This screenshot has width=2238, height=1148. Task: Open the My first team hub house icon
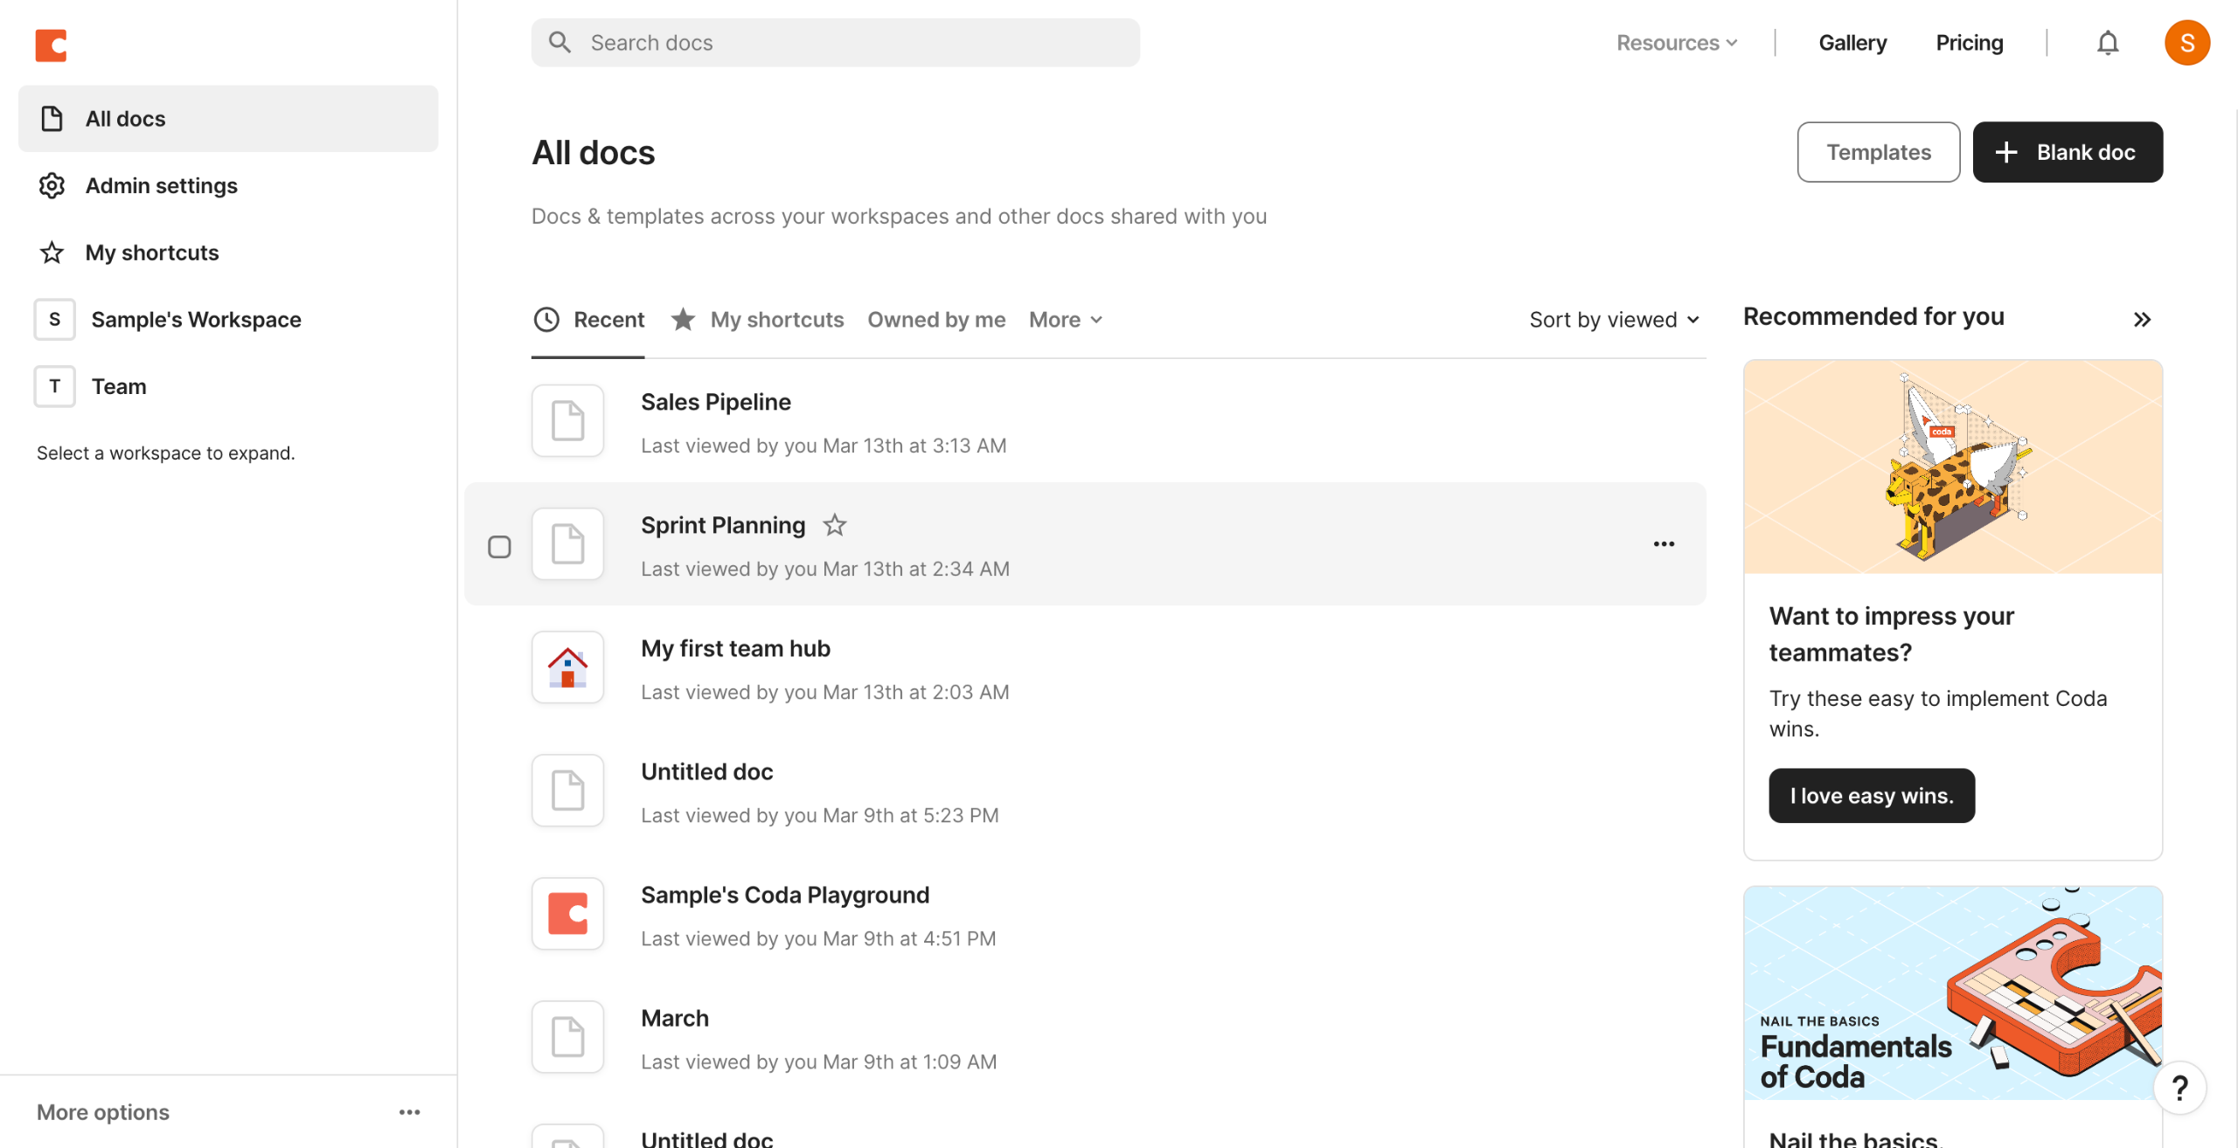(x=568, y=667)
